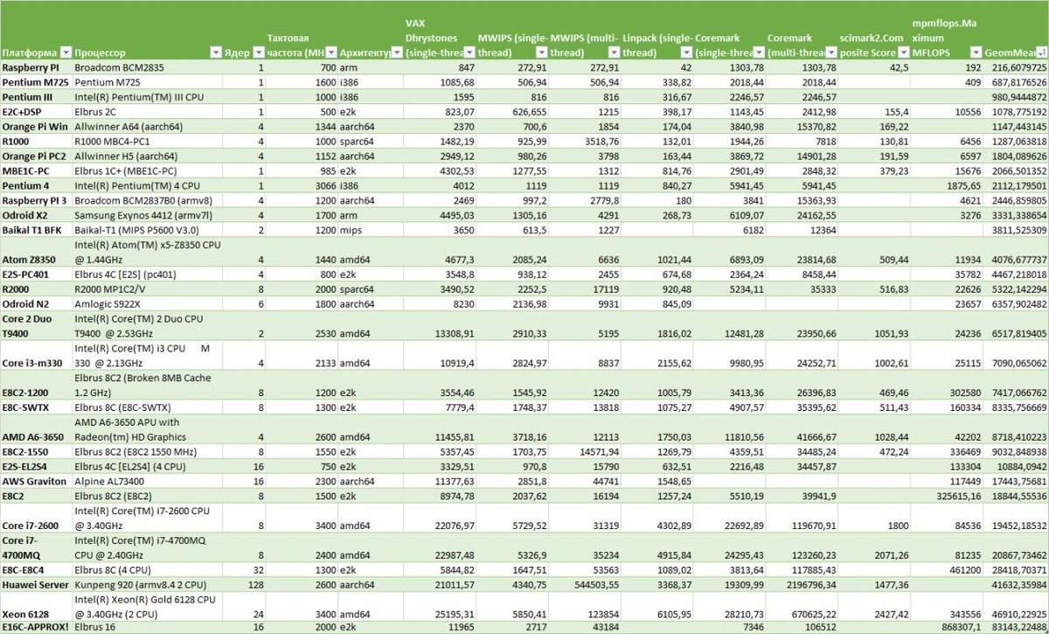Select the E2C+DSP platform cell
Screen dimensions: 1049x634
pos(36,112)
